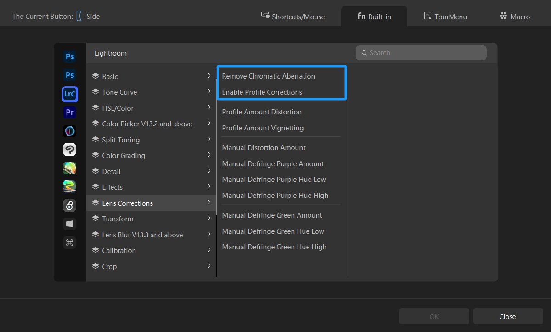Click the layers icon beside Split Toning
This screenshot has width=551, height=332.
[x=96, y=140]
